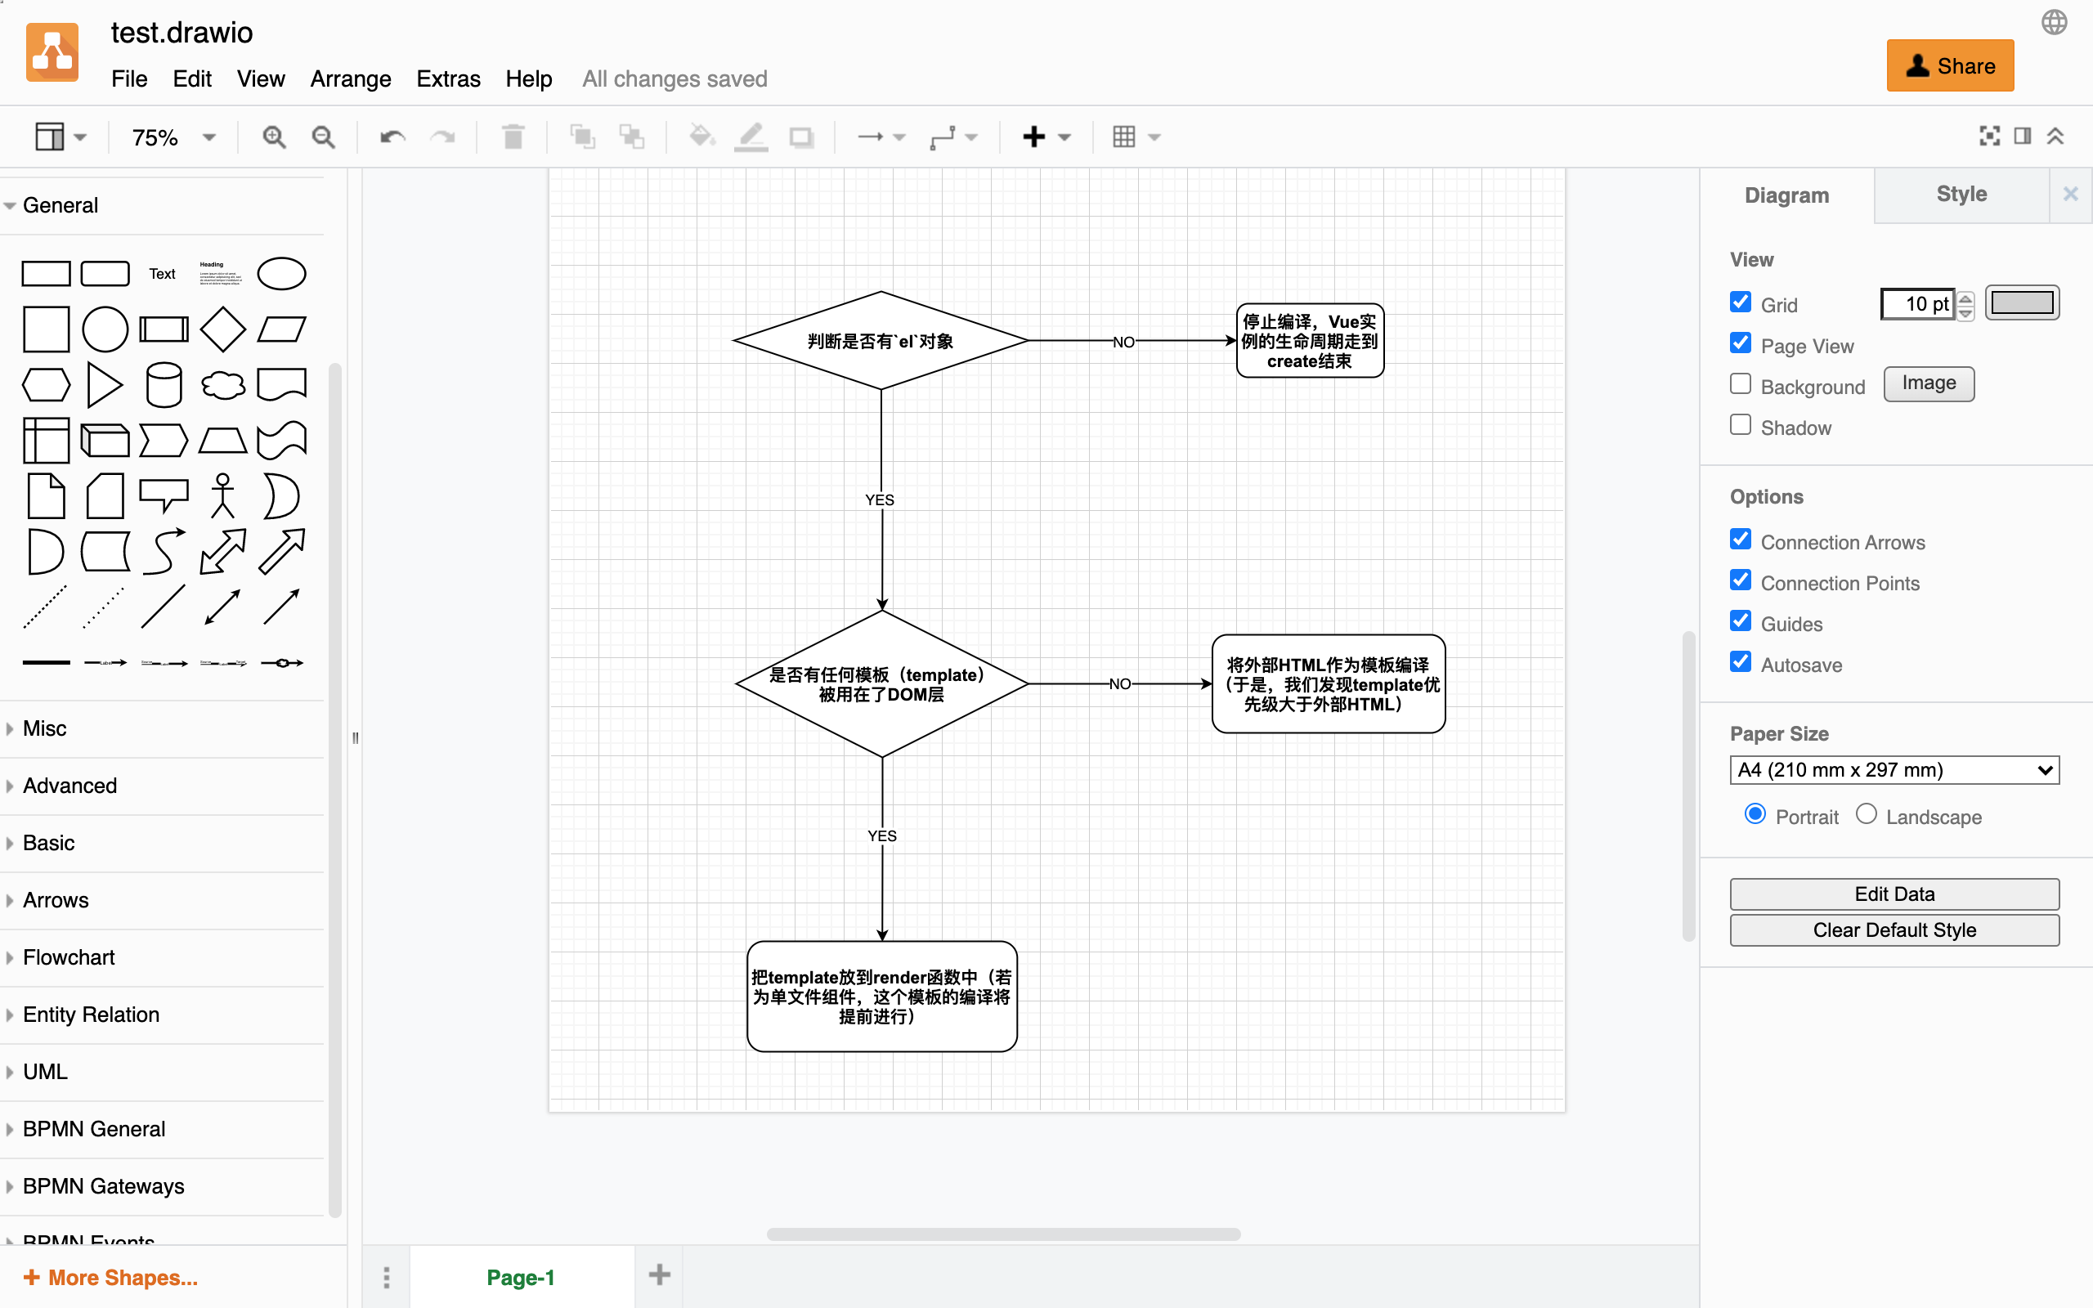2093x1308 pixels.
Task: Open the Line Color tool
Action: [751, 136]
